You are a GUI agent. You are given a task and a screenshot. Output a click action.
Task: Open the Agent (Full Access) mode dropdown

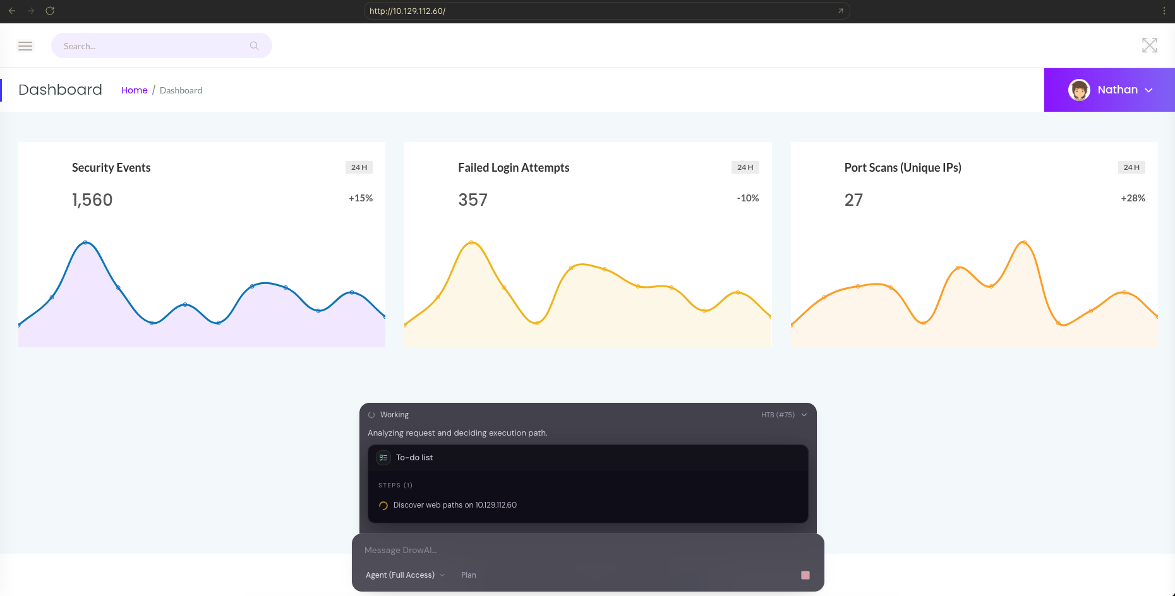(405, 575)
